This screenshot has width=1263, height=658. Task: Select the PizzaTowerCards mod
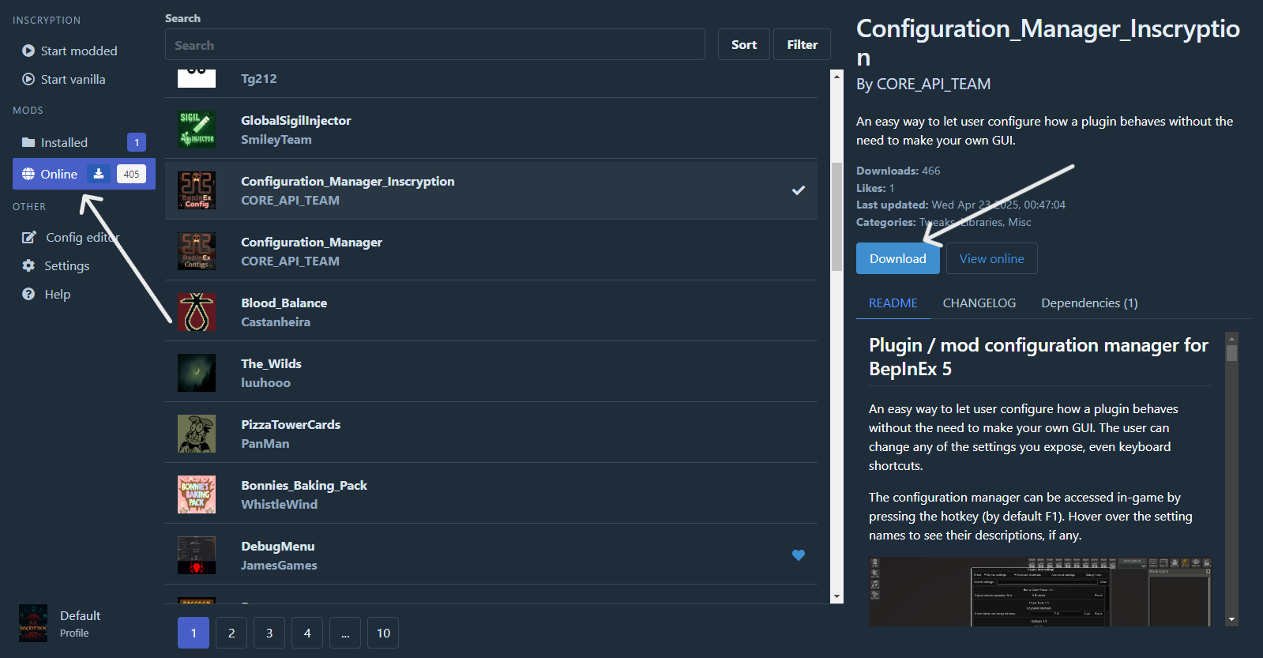click(491, 434)
